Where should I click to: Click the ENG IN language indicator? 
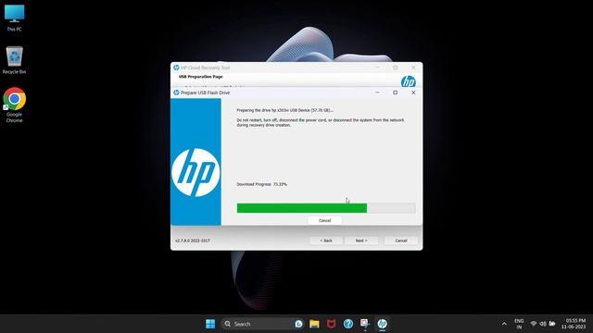[519, 324]
